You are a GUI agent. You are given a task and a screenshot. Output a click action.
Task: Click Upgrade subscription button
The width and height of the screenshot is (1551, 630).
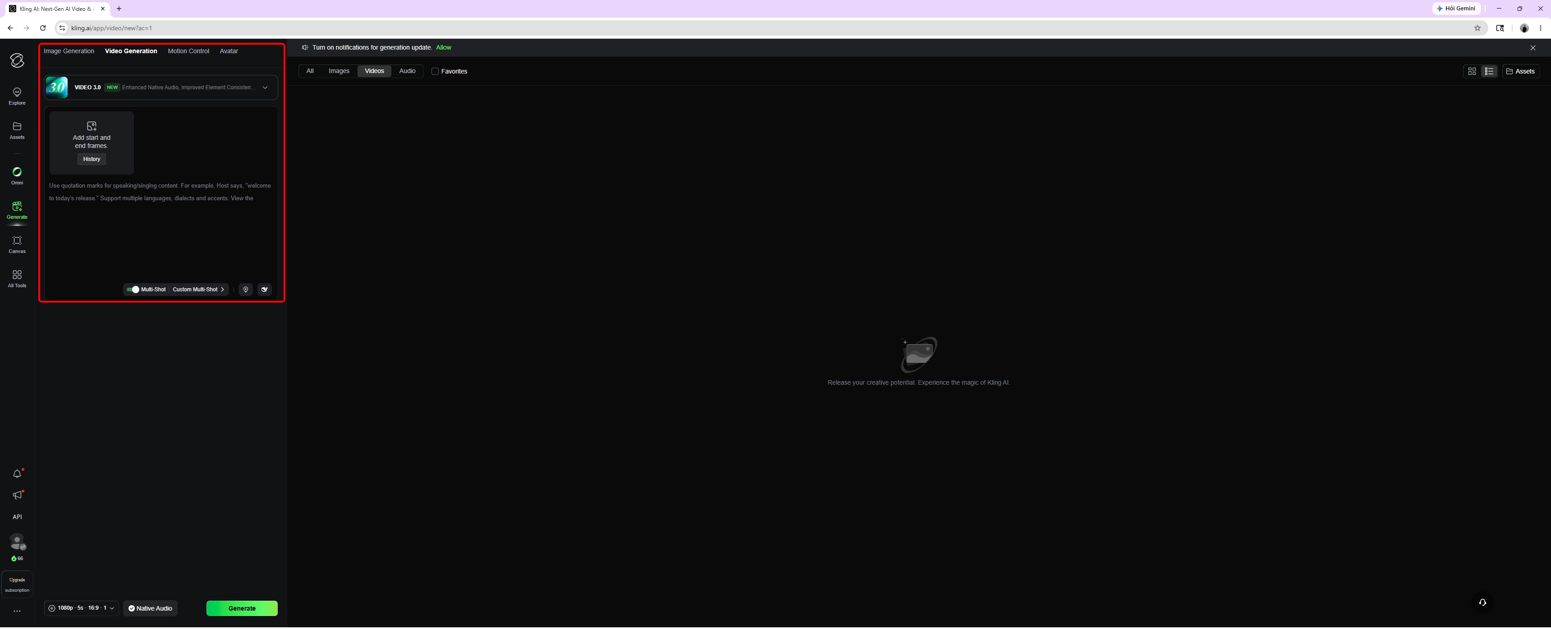(17, 585)
